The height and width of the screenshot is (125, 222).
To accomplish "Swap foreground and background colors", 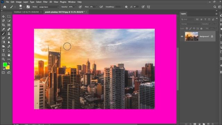I will click(x=9, y=63).
